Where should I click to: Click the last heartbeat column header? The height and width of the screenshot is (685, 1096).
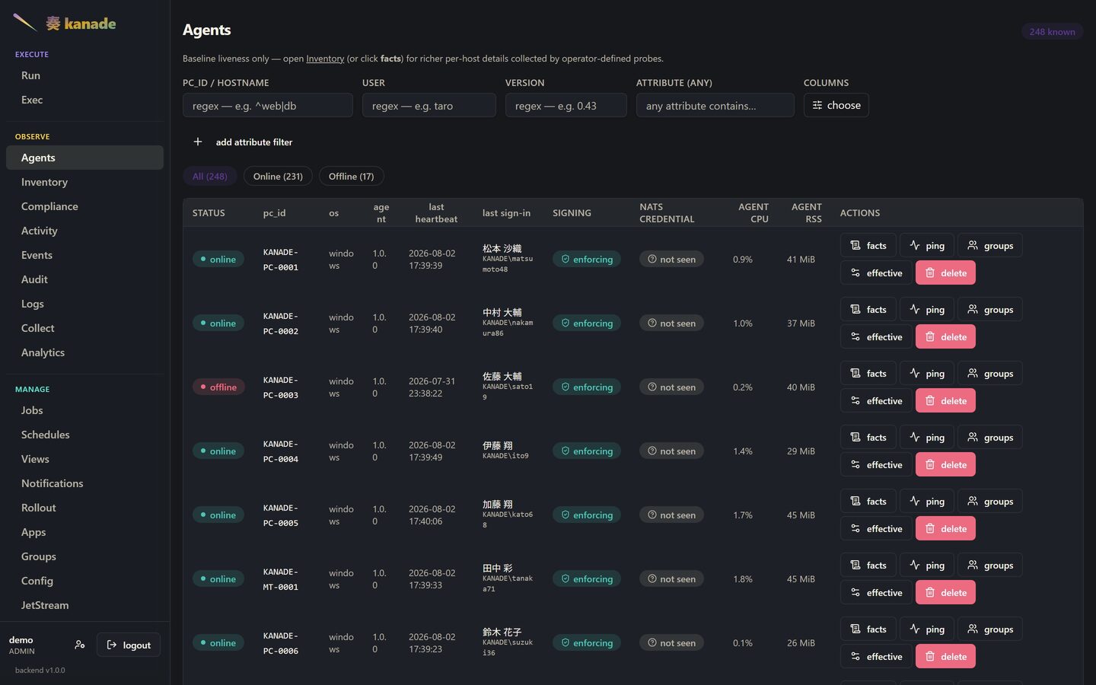coord(436,213)
